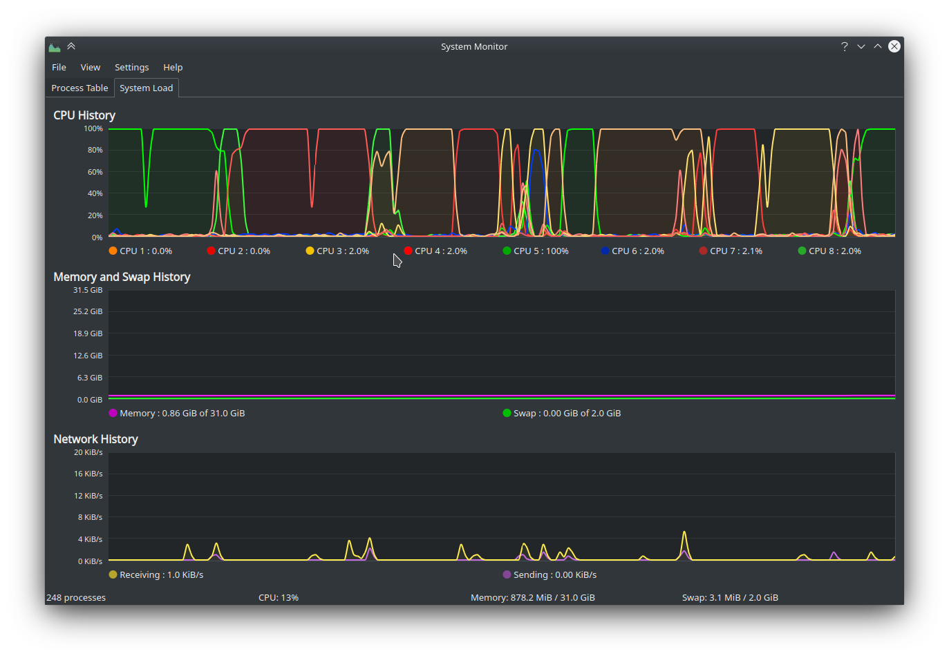Click the 'CPU 7 : 2.1%' legend label
949x658 pixels.
tap(736, 251)
